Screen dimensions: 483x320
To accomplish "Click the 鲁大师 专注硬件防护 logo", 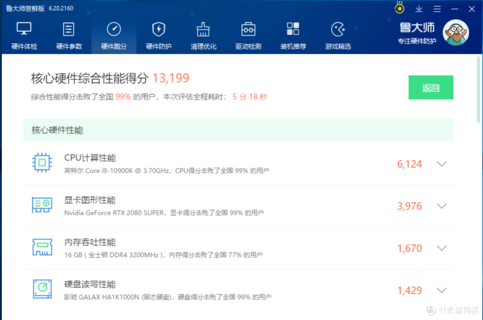I will [x=417, y=33].
